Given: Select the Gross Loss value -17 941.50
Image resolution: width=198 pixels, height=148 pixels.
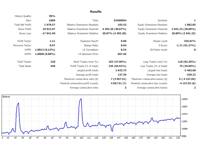Looking at the screenshot, I should pos(48,33).
